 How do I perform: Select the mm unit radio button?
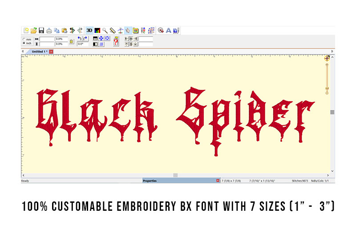coord(24,39)
